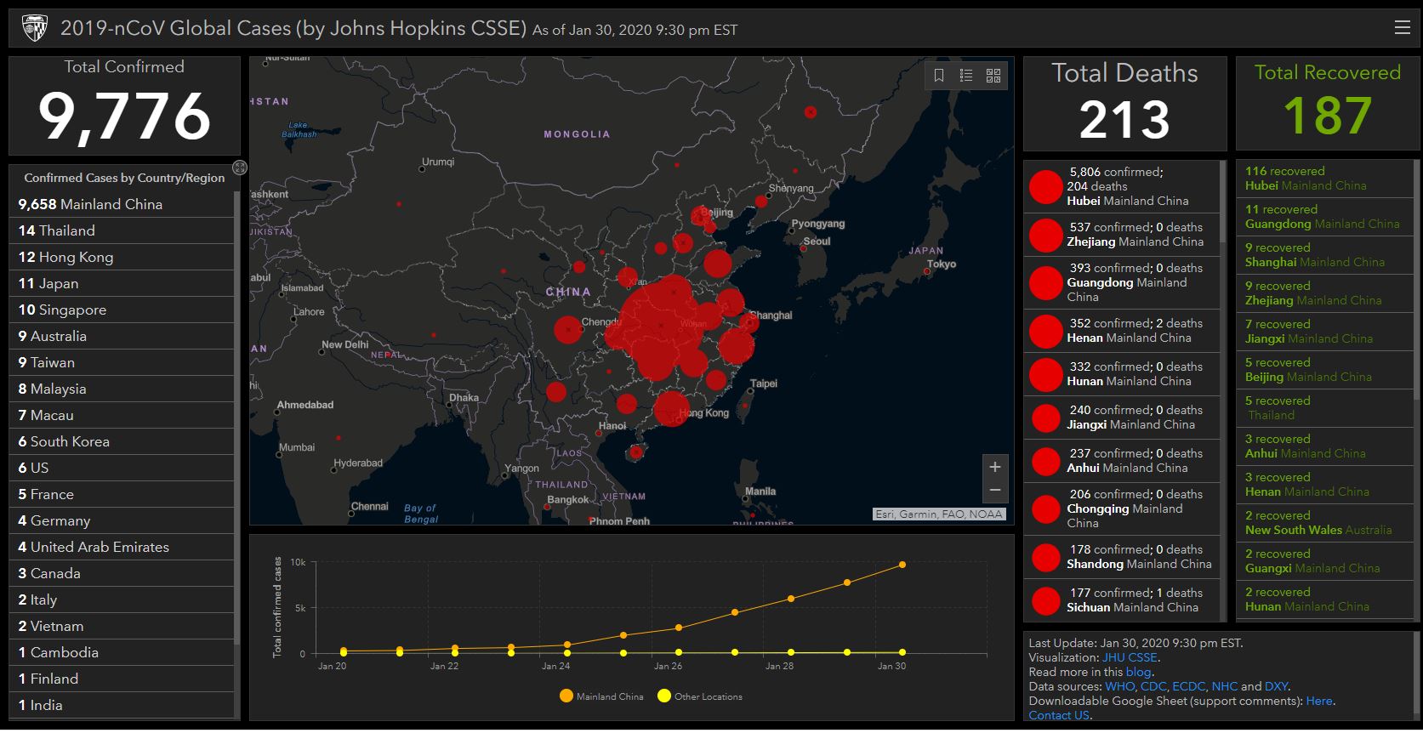1423x733 pixels.
Task: Expand the country list panel icon
Action: click(x=240, y=168)
